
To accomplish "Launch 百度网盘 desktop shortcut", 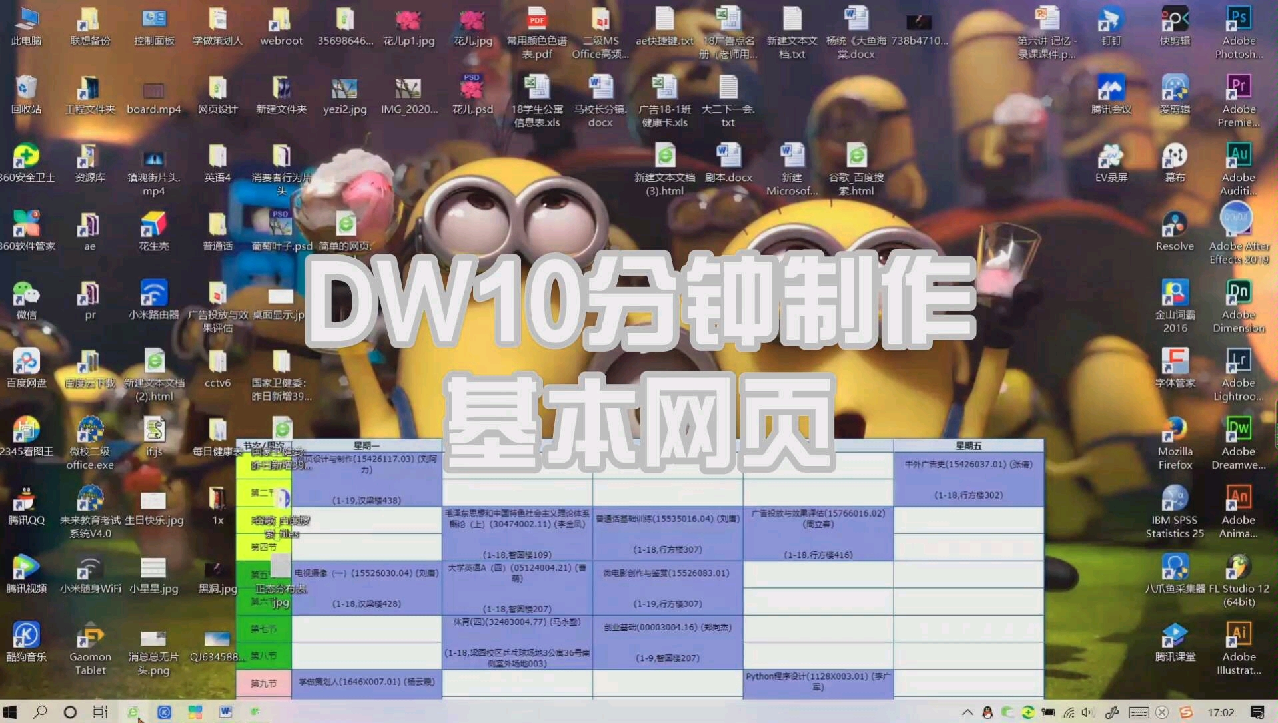I will [27, 369].
